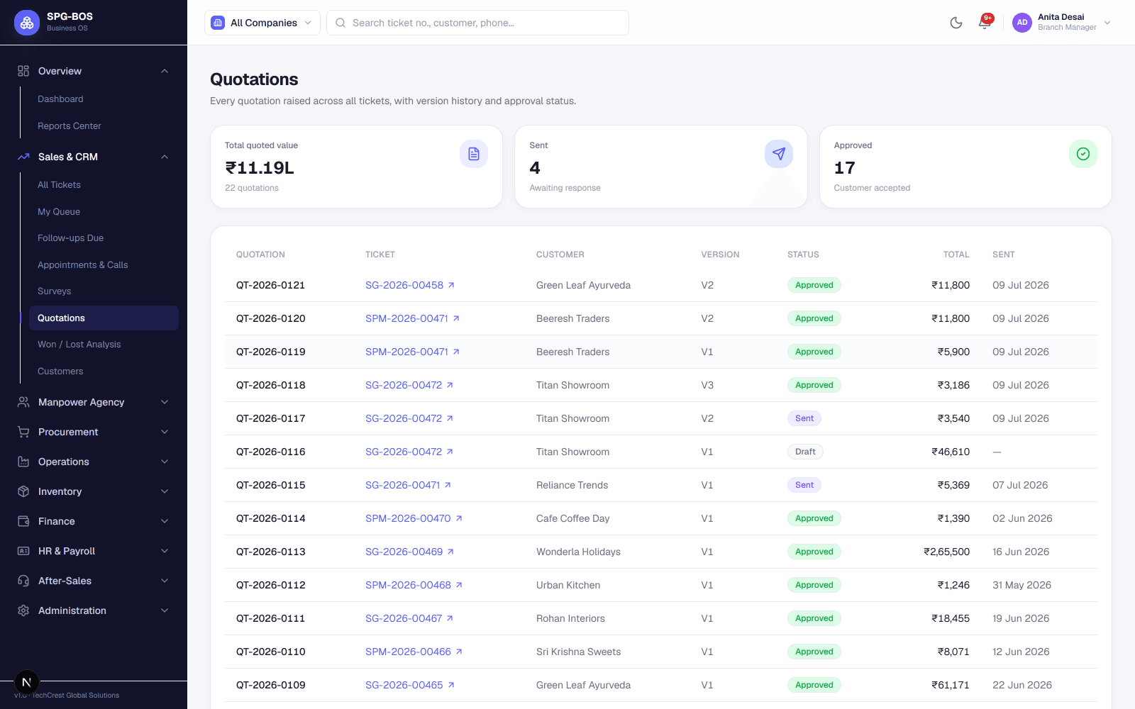Open Appointments & Calls
1135x709 pixels.
[x=104, y=265]
